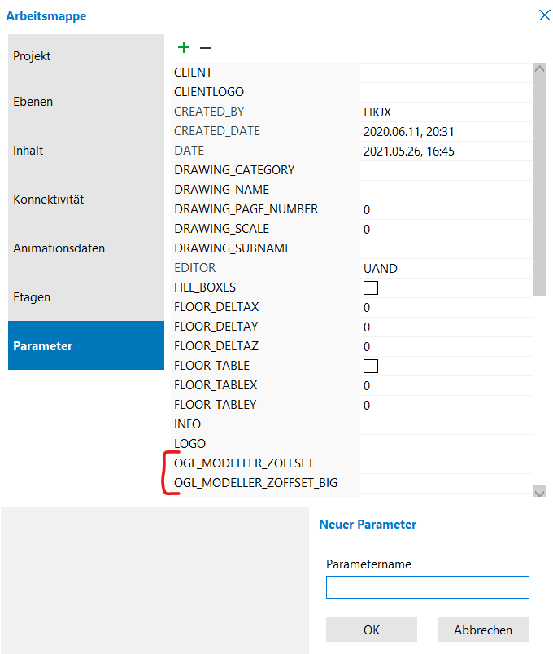
Task: Click the green plus add parameter icon
Action: (183, 48)
